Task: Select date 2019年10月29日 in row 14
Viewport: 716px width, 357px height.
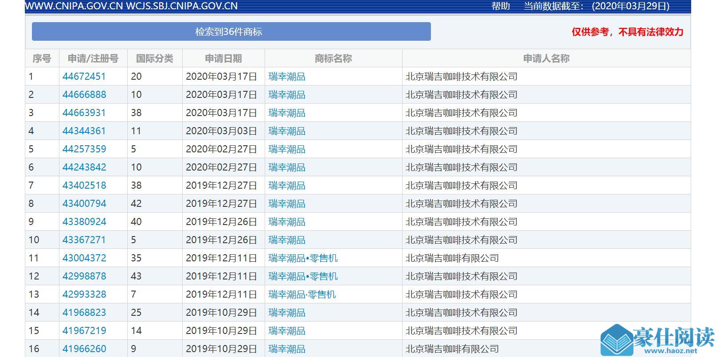Action: (x=221, y=313)
